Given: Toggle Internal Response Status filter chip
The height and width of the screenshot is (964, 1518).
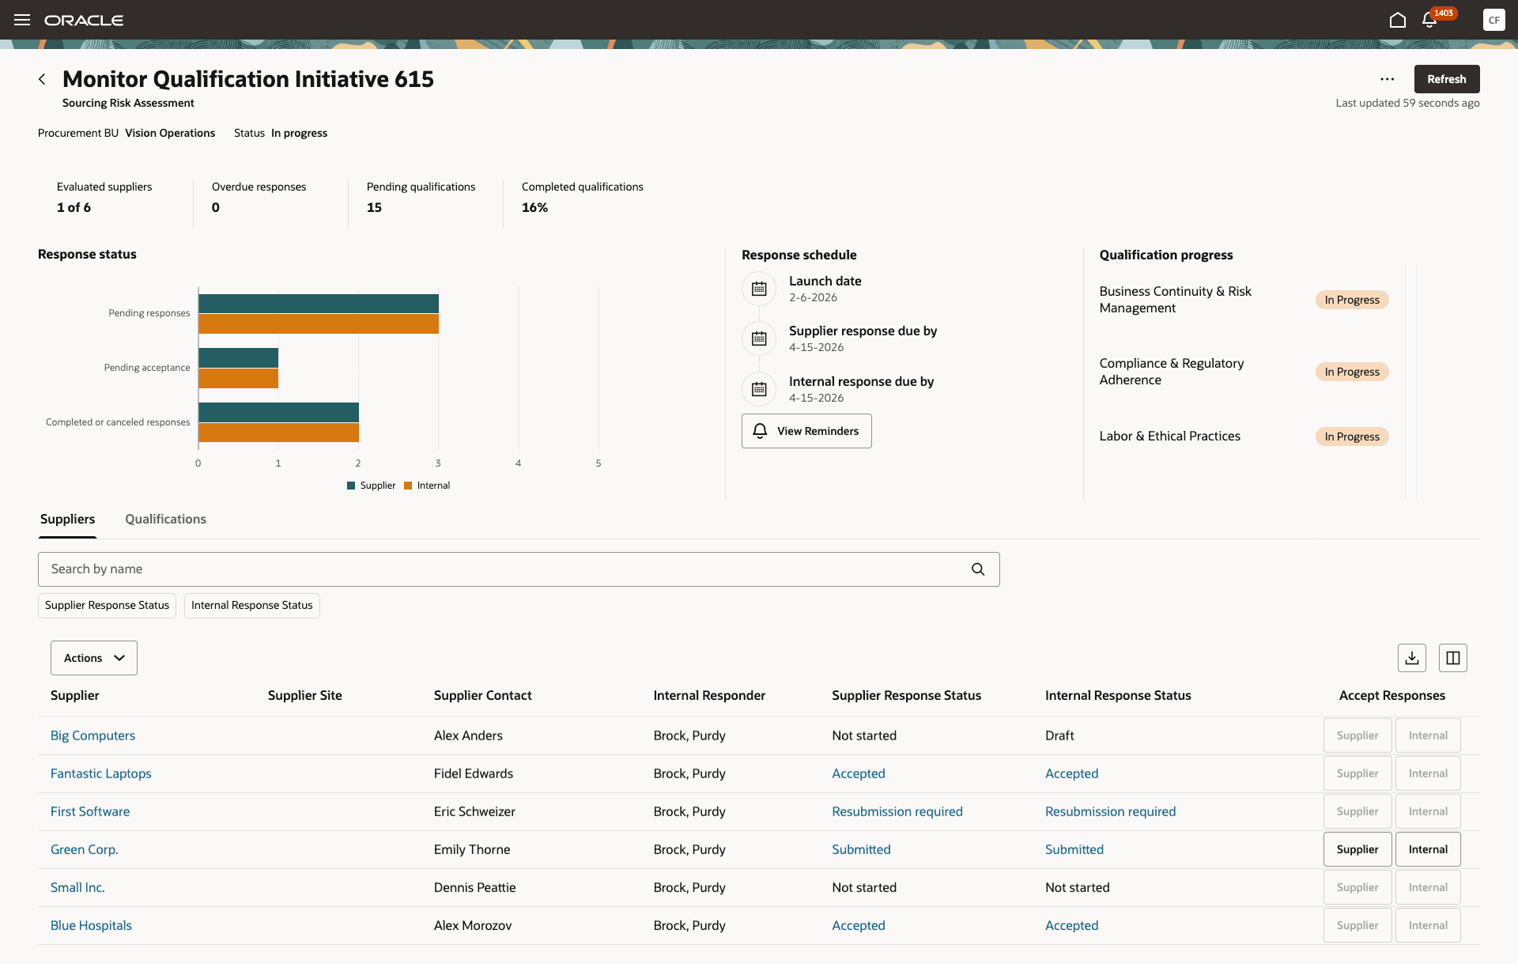Looking at the screenshot, I should (x=251, y=606).
